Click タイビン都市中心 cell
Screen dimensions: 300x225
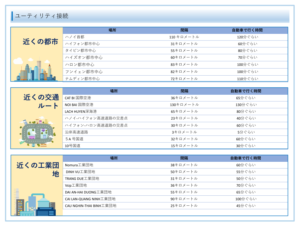[x=80, y=50]
